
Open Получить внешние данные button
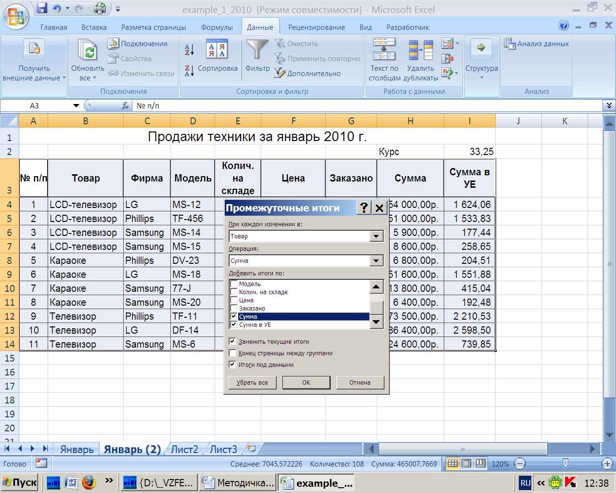click(x=34, y=60)
